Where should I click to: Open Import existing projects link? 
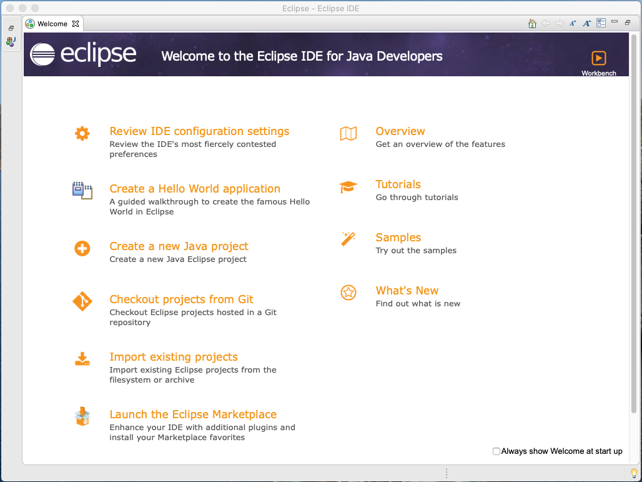(x=174, y=356)
